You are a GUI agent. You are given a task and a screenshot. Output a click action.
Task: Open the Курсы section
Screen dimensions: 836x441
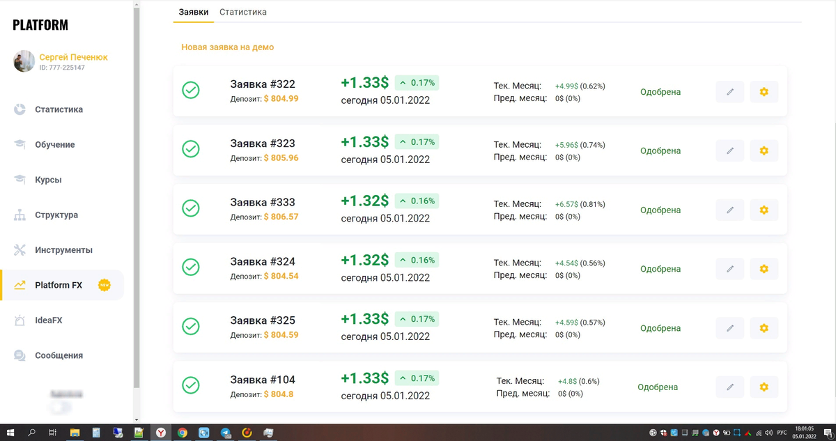pos(47,180)
